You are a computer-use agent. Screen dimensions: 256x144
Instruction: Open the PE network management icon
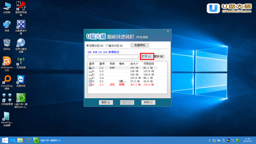coord(7,100)
